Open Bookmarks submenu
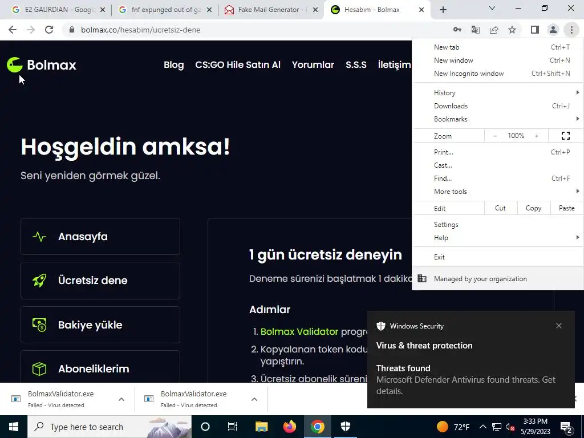584x438 pixels. (497, 119)
